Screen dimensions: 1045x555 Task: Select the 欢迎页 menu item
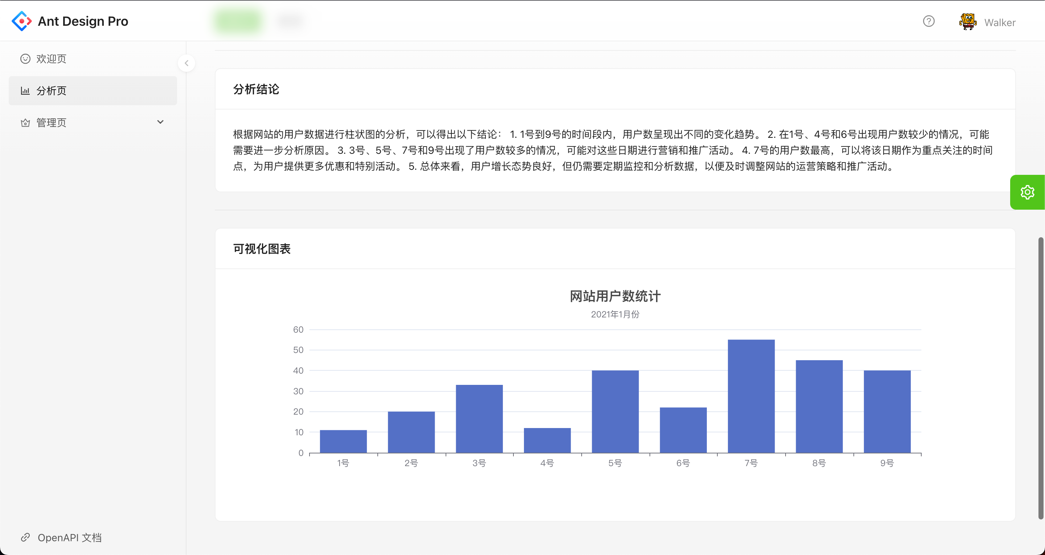click(52, 59)
